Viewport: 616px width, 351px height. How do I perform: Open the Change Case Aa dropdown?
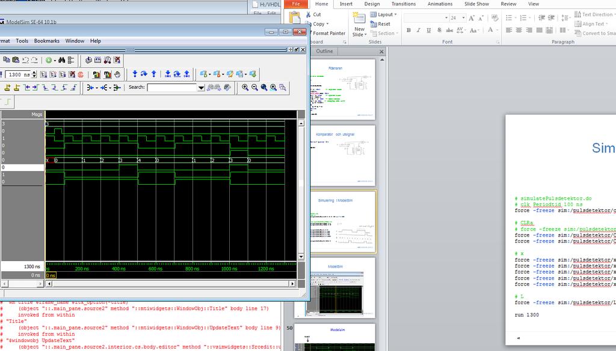[474, 30]
